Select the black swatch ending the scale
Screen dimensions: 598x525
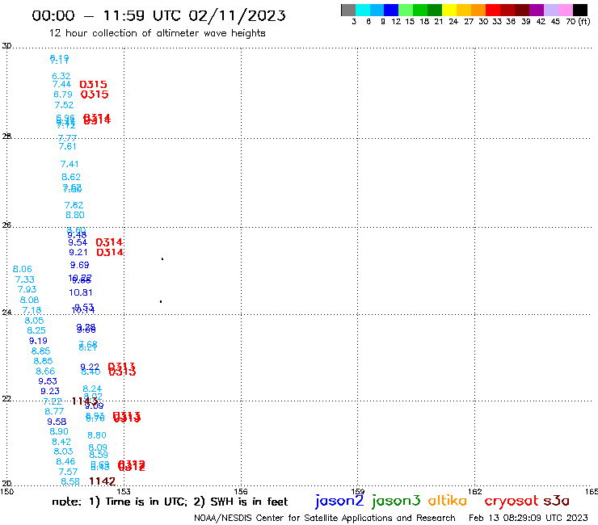[580, 10]
